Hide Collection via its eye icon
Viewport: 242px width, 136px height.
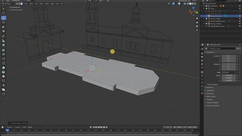tap(240, 6)
